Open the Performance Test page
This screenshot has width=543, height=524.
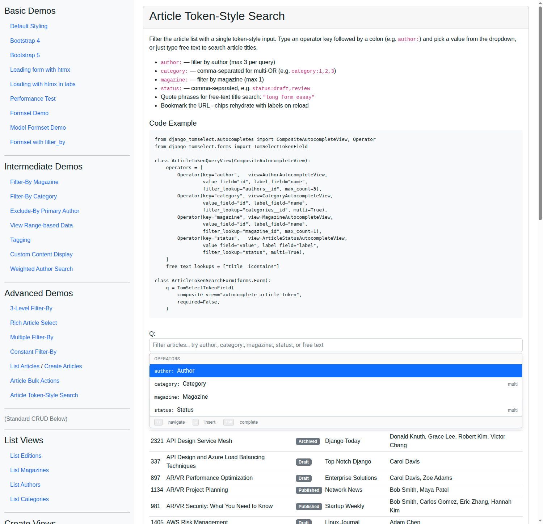pyautogui.click(x=33, y=98)
